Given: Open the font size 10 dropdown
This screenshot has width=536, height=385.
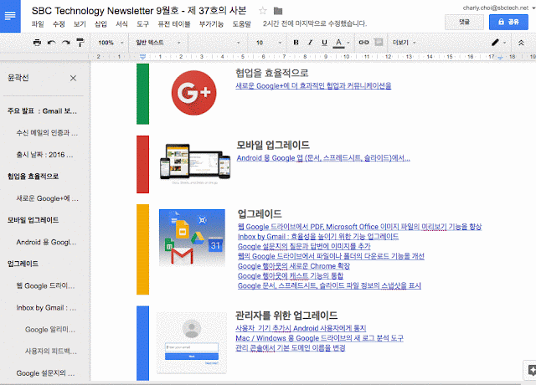Looking at the screenshot, I should click(269, 43).
